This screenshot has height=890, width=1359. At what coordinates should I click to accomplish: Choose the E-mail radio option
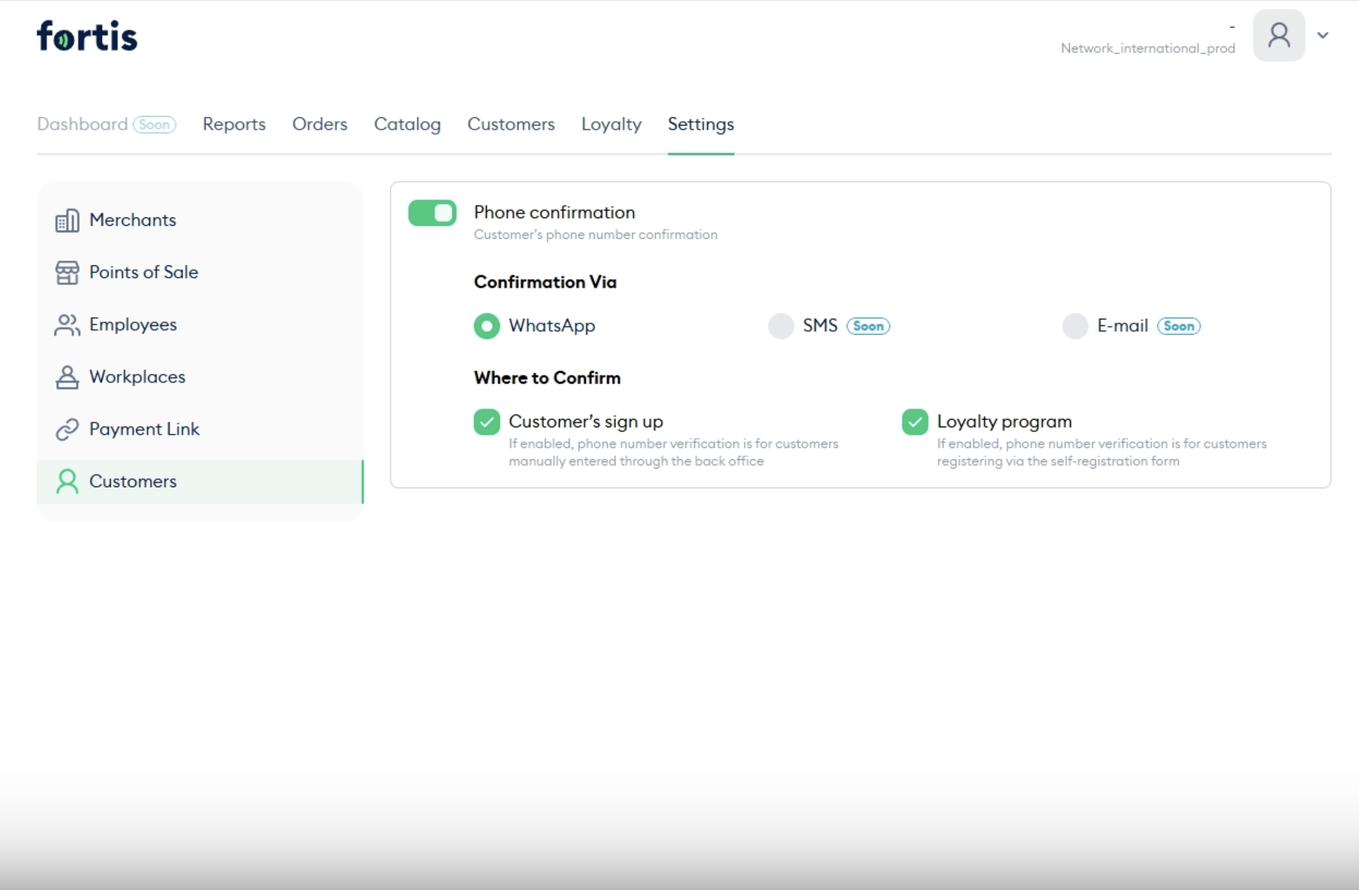click(1075, 326)
